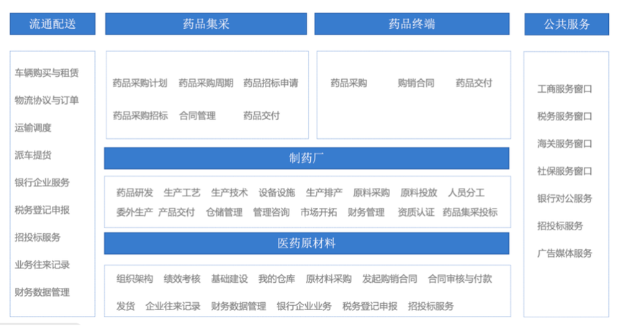Viewport: 619px width, 326px height.
Task: Select the 制药厂 section bar
Action: click(x=307, y=158)
